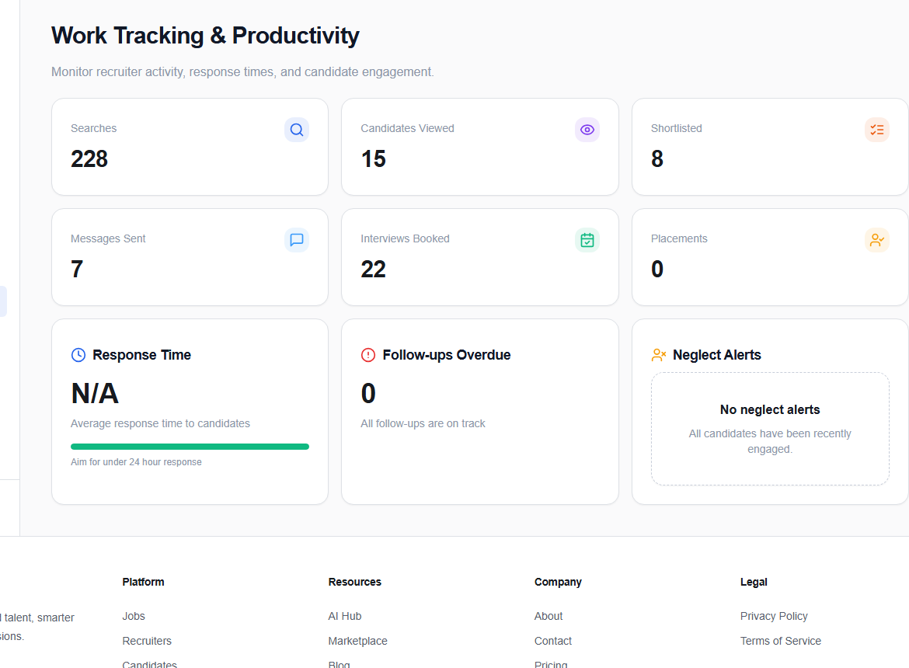This screenshot has width=909, height=668.
Task: Click the Resources footer heading
Action: [355, 583]
